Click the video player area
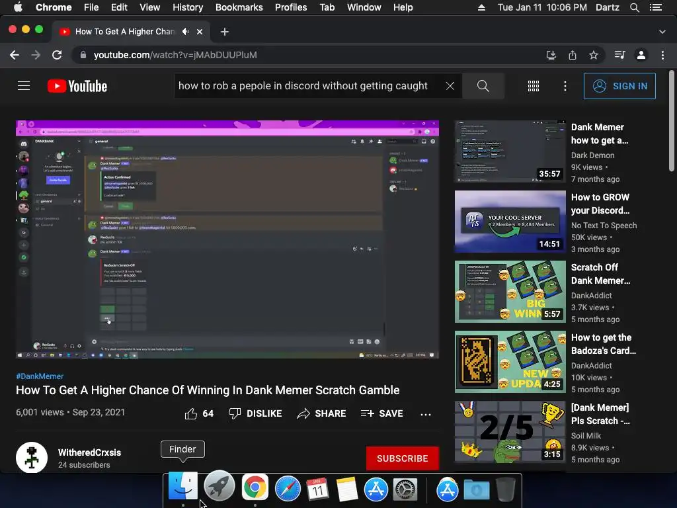 [227, 239]
